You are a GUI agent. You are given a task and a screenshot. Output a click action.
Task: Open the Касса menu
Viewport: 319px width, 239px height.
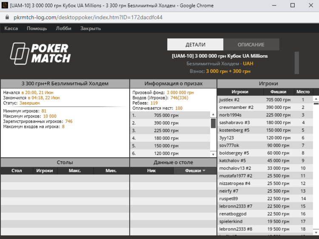[x=11, y=28]
